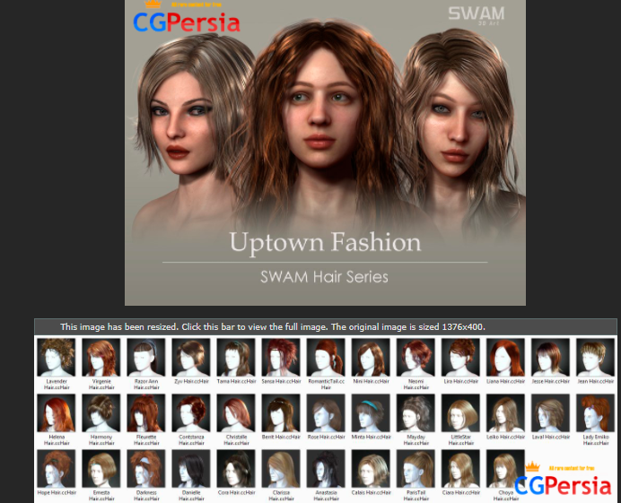Choose the Zyv Hair thumbnail
This screenshot has width=621, height=503.
191,358
